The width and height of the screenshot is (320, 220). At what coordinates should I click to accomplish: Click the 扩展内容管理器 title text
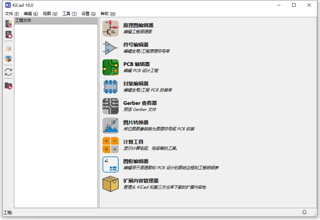141,181
